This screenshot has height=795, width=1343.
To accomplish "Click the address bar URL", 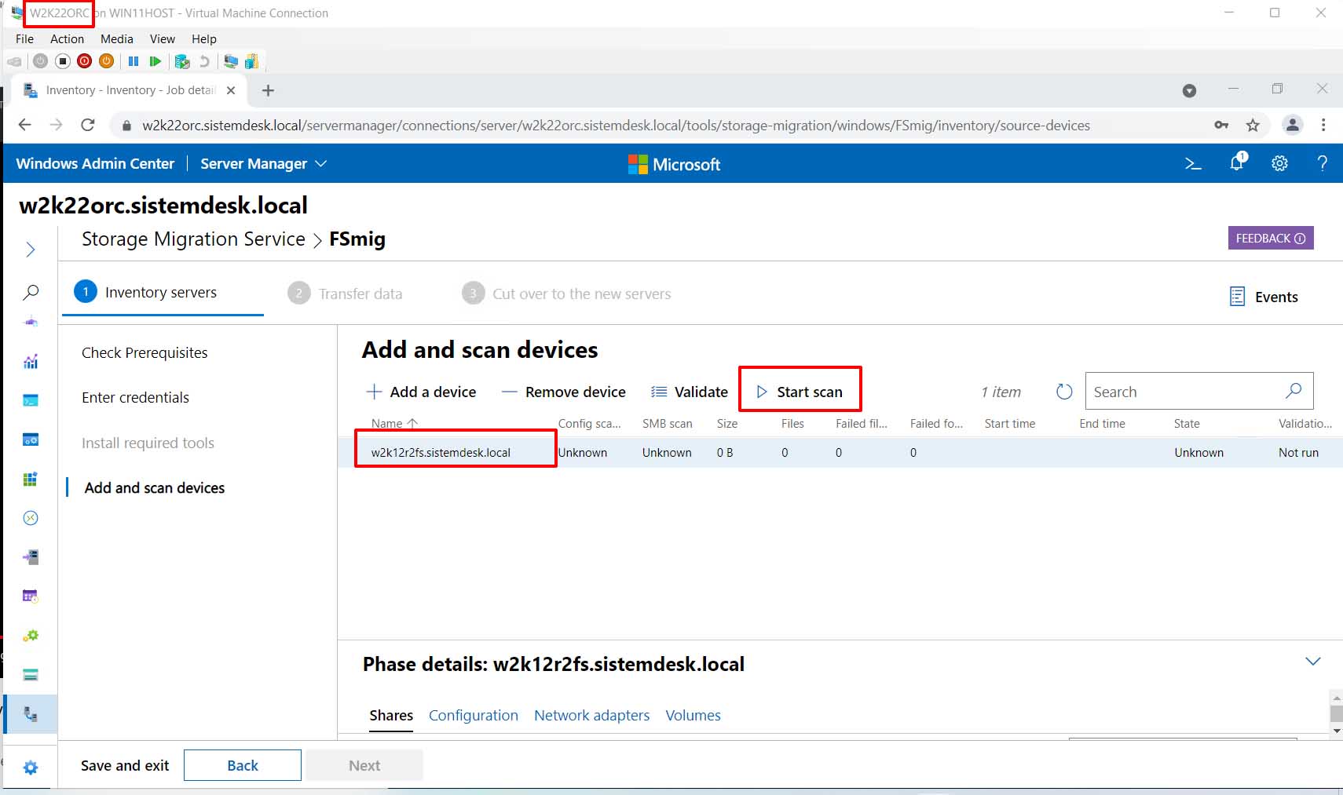I will click(x=616, y=126).
